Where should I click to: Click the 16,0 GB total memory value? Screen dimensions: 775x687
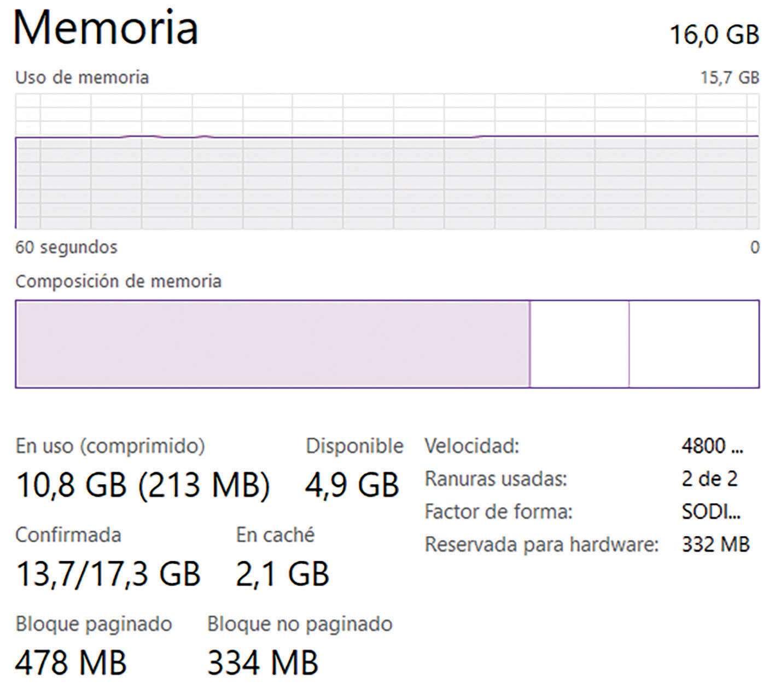[x=714, y=34]
